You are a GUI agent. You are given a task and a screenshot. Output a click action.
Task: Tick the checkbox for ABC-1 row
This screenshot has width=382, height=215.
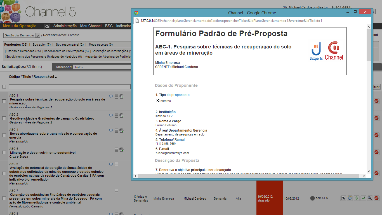pos(4,101)
